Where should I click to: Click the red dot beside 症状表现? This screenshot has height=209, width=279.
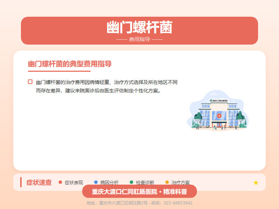pyautogui.click(x=60, y=182)
